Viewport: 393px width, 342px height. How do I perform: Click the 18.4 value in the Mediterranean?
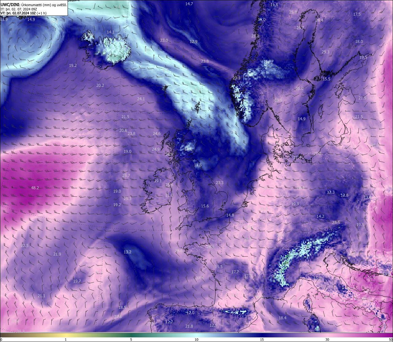tap(282, 318)
